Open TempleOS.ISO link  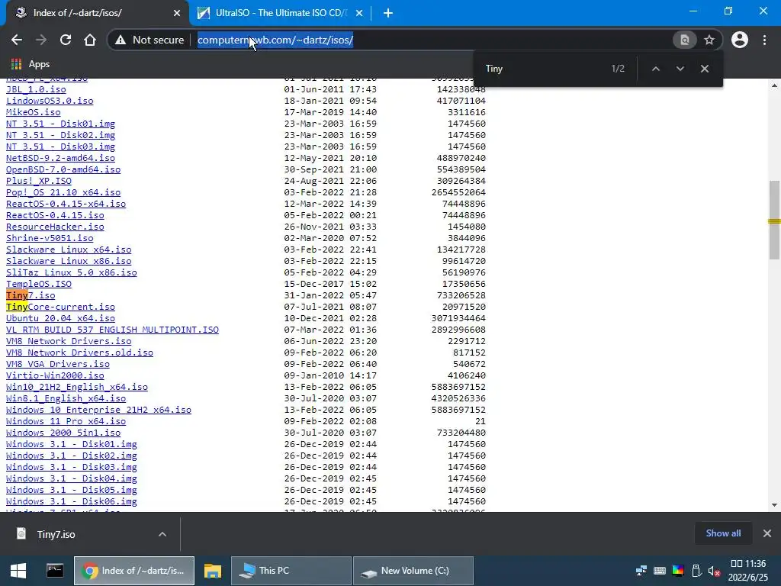click(x=39, y=284)
